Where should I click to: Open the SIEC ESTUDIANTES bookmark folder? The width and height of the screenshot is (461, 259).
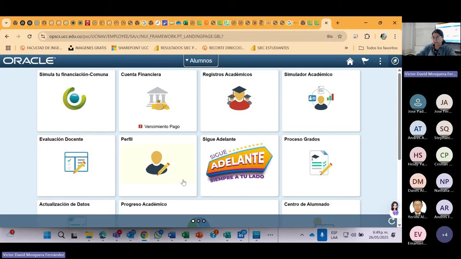click(x=270, y=48)
